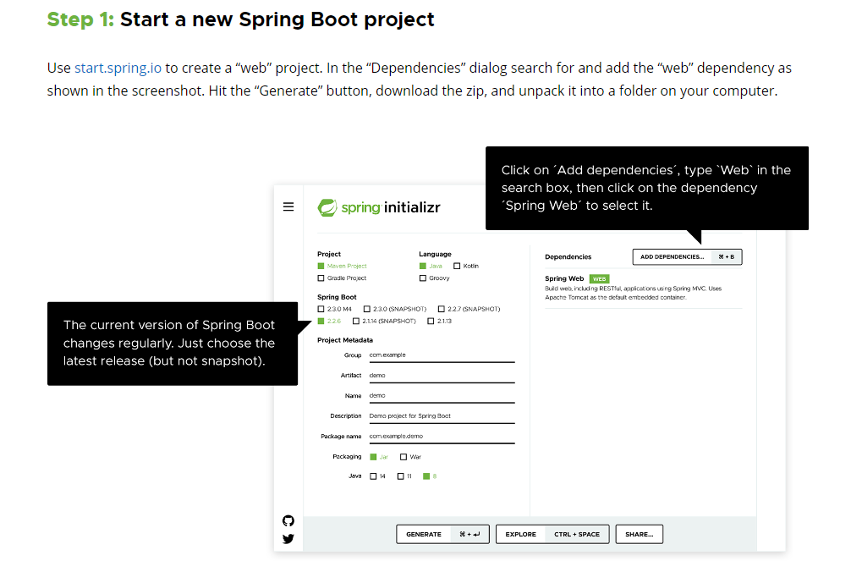Select Java version 8
Viewport: 862px width, 572px height.
pyautogui.click(x=430, y=476)
